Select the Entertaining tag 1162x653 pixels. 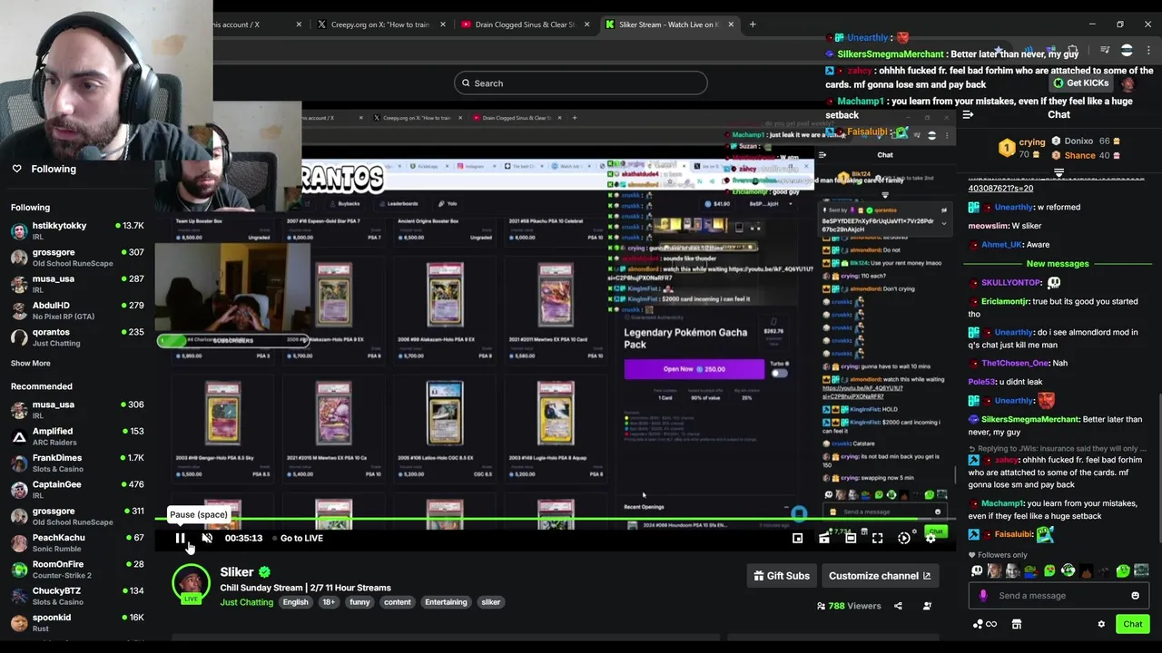click(446, 602)
